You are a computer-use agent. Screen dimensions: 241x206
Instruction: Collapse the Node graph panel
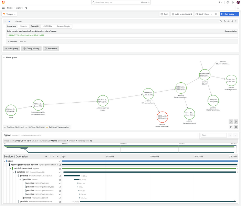tap(4, 57)
